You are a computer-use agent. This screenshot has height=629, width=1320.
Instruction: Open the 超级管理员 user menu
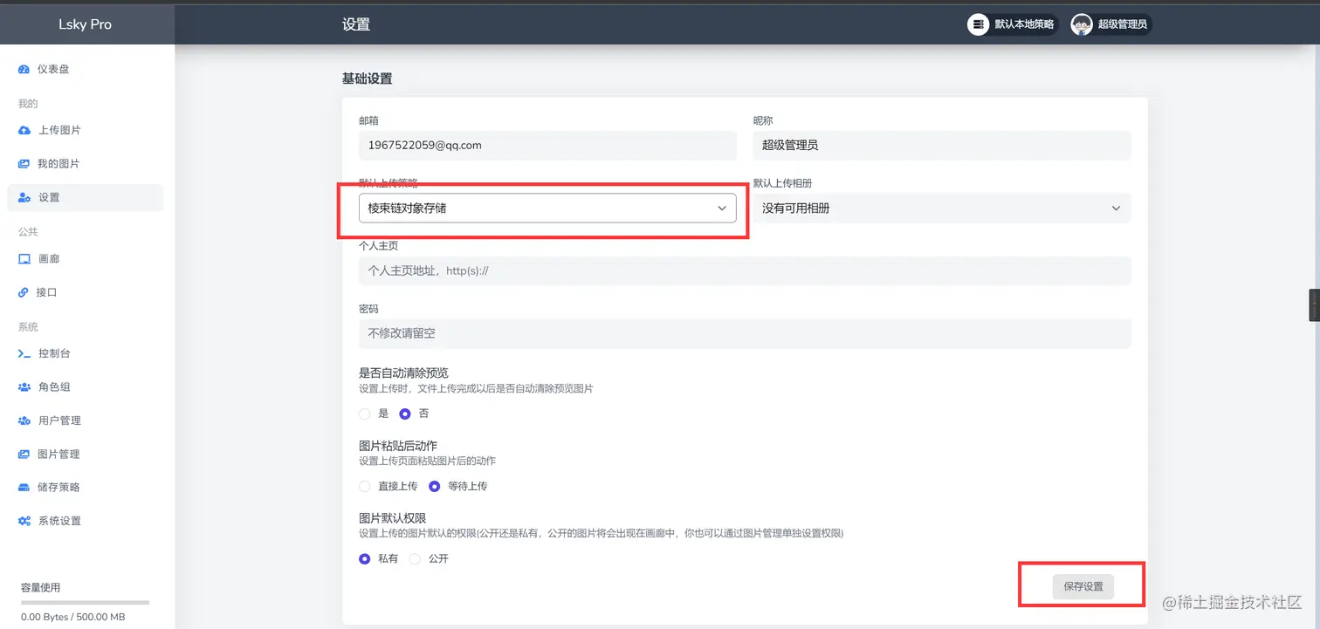tap(1110, 24)
